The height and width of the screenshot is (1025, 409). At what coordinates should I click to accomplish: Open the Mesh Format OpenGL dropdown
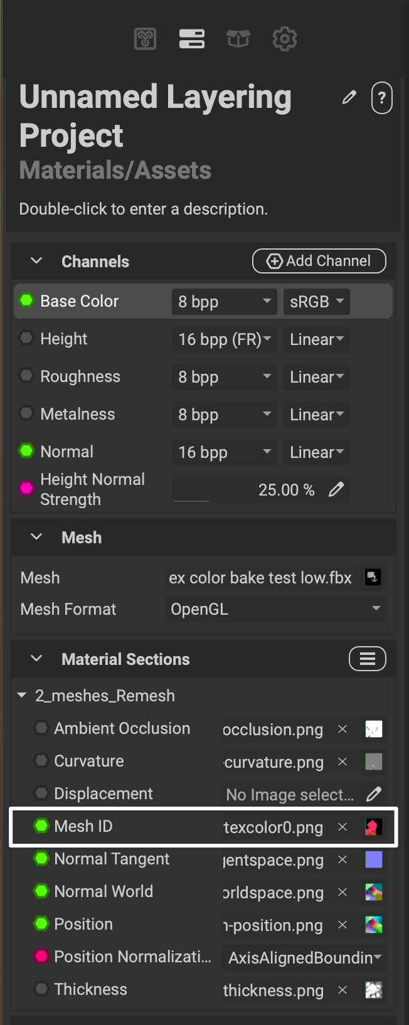(275, 609)
